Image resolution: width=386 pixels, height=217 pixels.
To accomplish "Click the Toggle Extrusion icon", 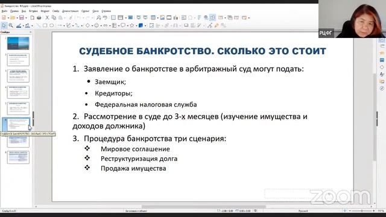I will pyautogui.click(x=224, y=25).
